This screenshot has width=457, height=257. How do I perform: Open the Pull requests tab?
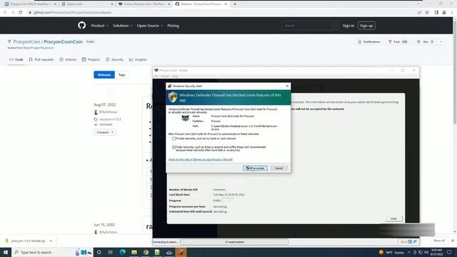coord(41,59)
